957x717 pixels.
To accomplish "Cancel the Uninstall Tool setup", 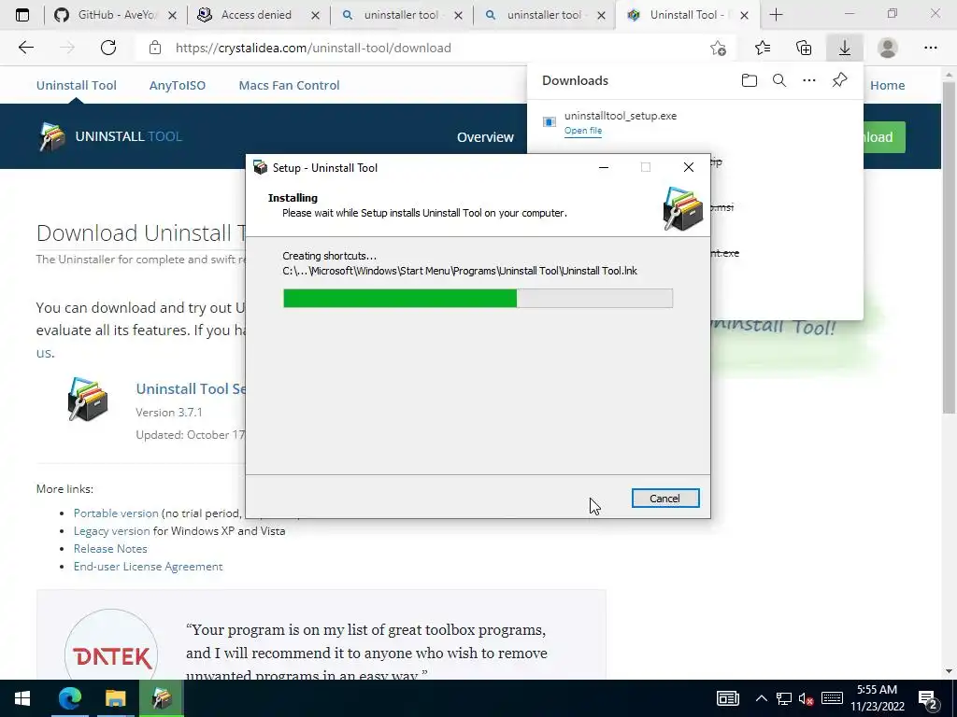I will coord(665,499).
